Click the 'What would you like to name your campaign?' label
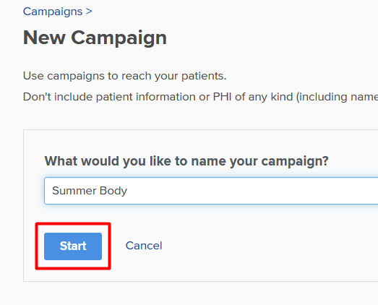The height and width of the screenshot is (305, 378). point(186,161)
